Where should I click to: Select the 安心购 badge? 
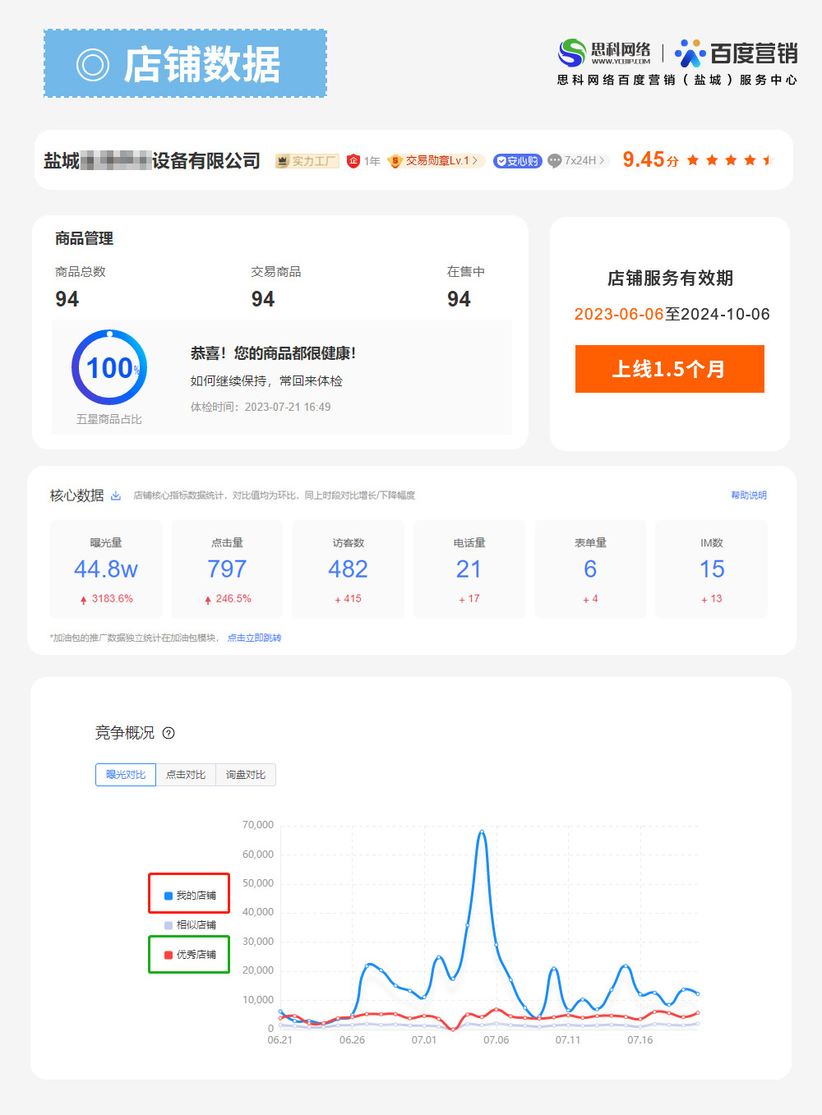pyautogui.click(x=517, y=161)
